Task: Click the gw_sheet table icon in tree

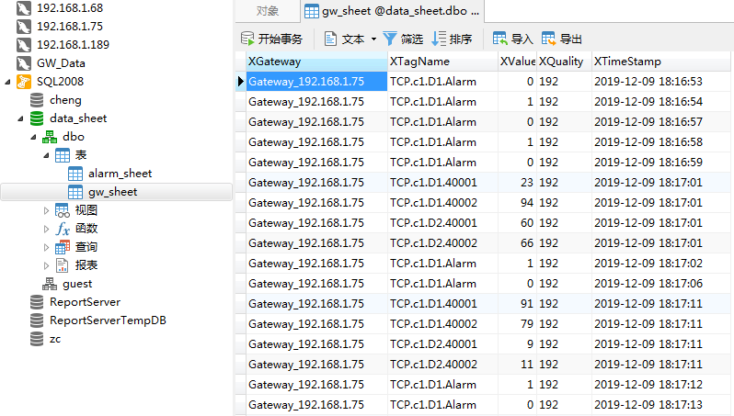Action: [x=75, y=192]
